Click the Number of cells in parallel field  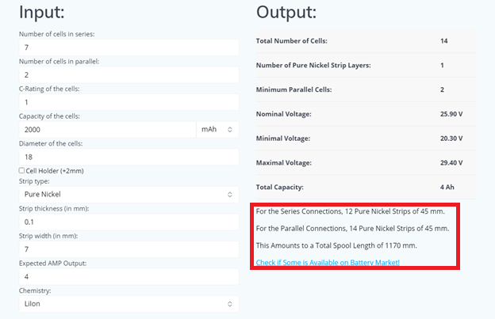(x=129, y=74)
